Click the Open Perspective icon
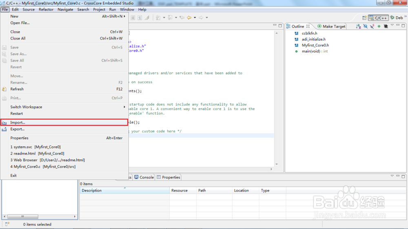 pos(364,18)
